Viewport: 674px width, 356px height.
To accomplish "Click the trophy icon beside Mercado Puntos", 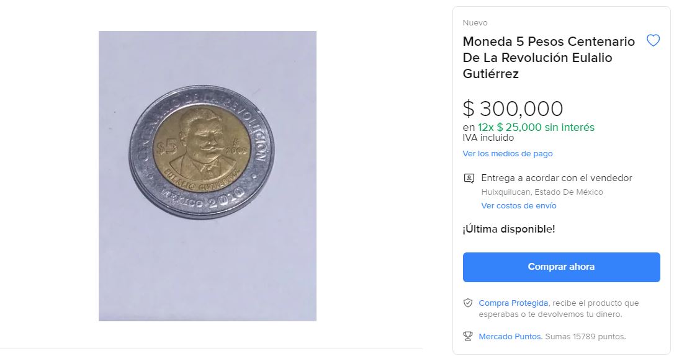I will point(468,336).
